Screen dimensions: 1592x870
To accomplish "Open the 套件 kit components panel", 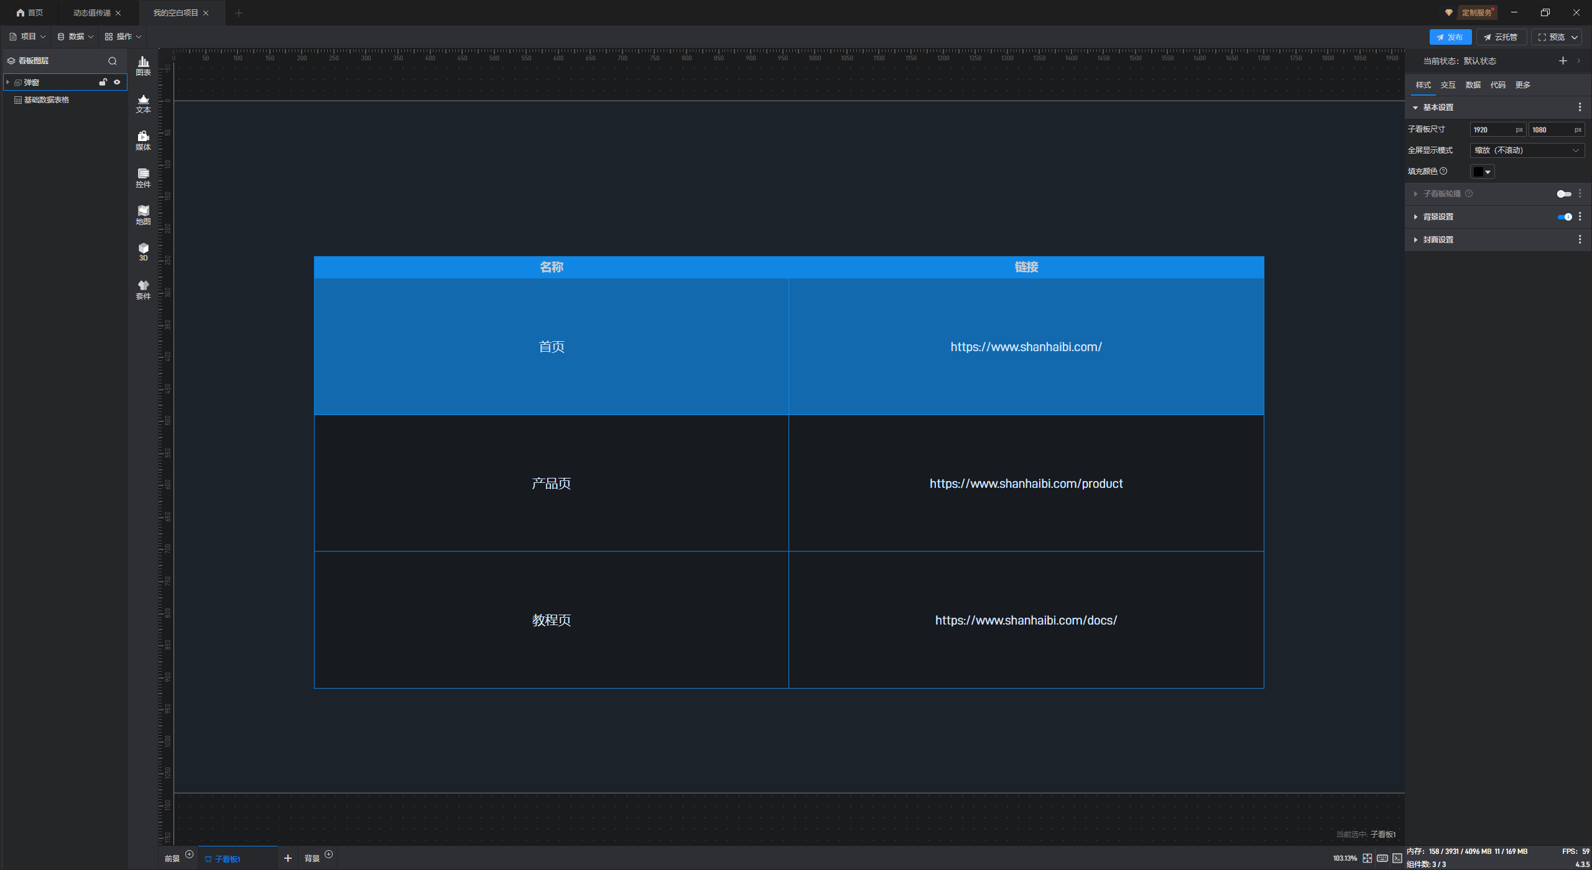I will point(143,290).
